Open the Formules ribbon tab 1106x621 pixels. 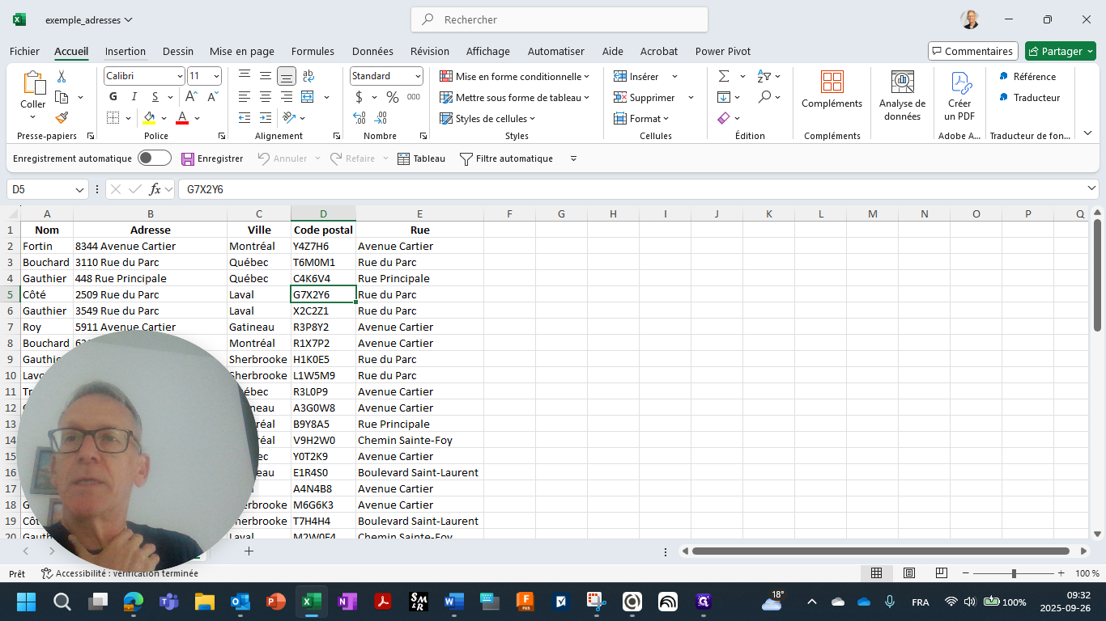coord(313,51)
